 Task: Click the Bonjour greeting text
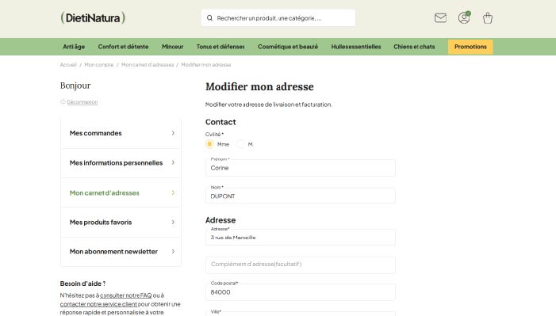coord(75,86)
